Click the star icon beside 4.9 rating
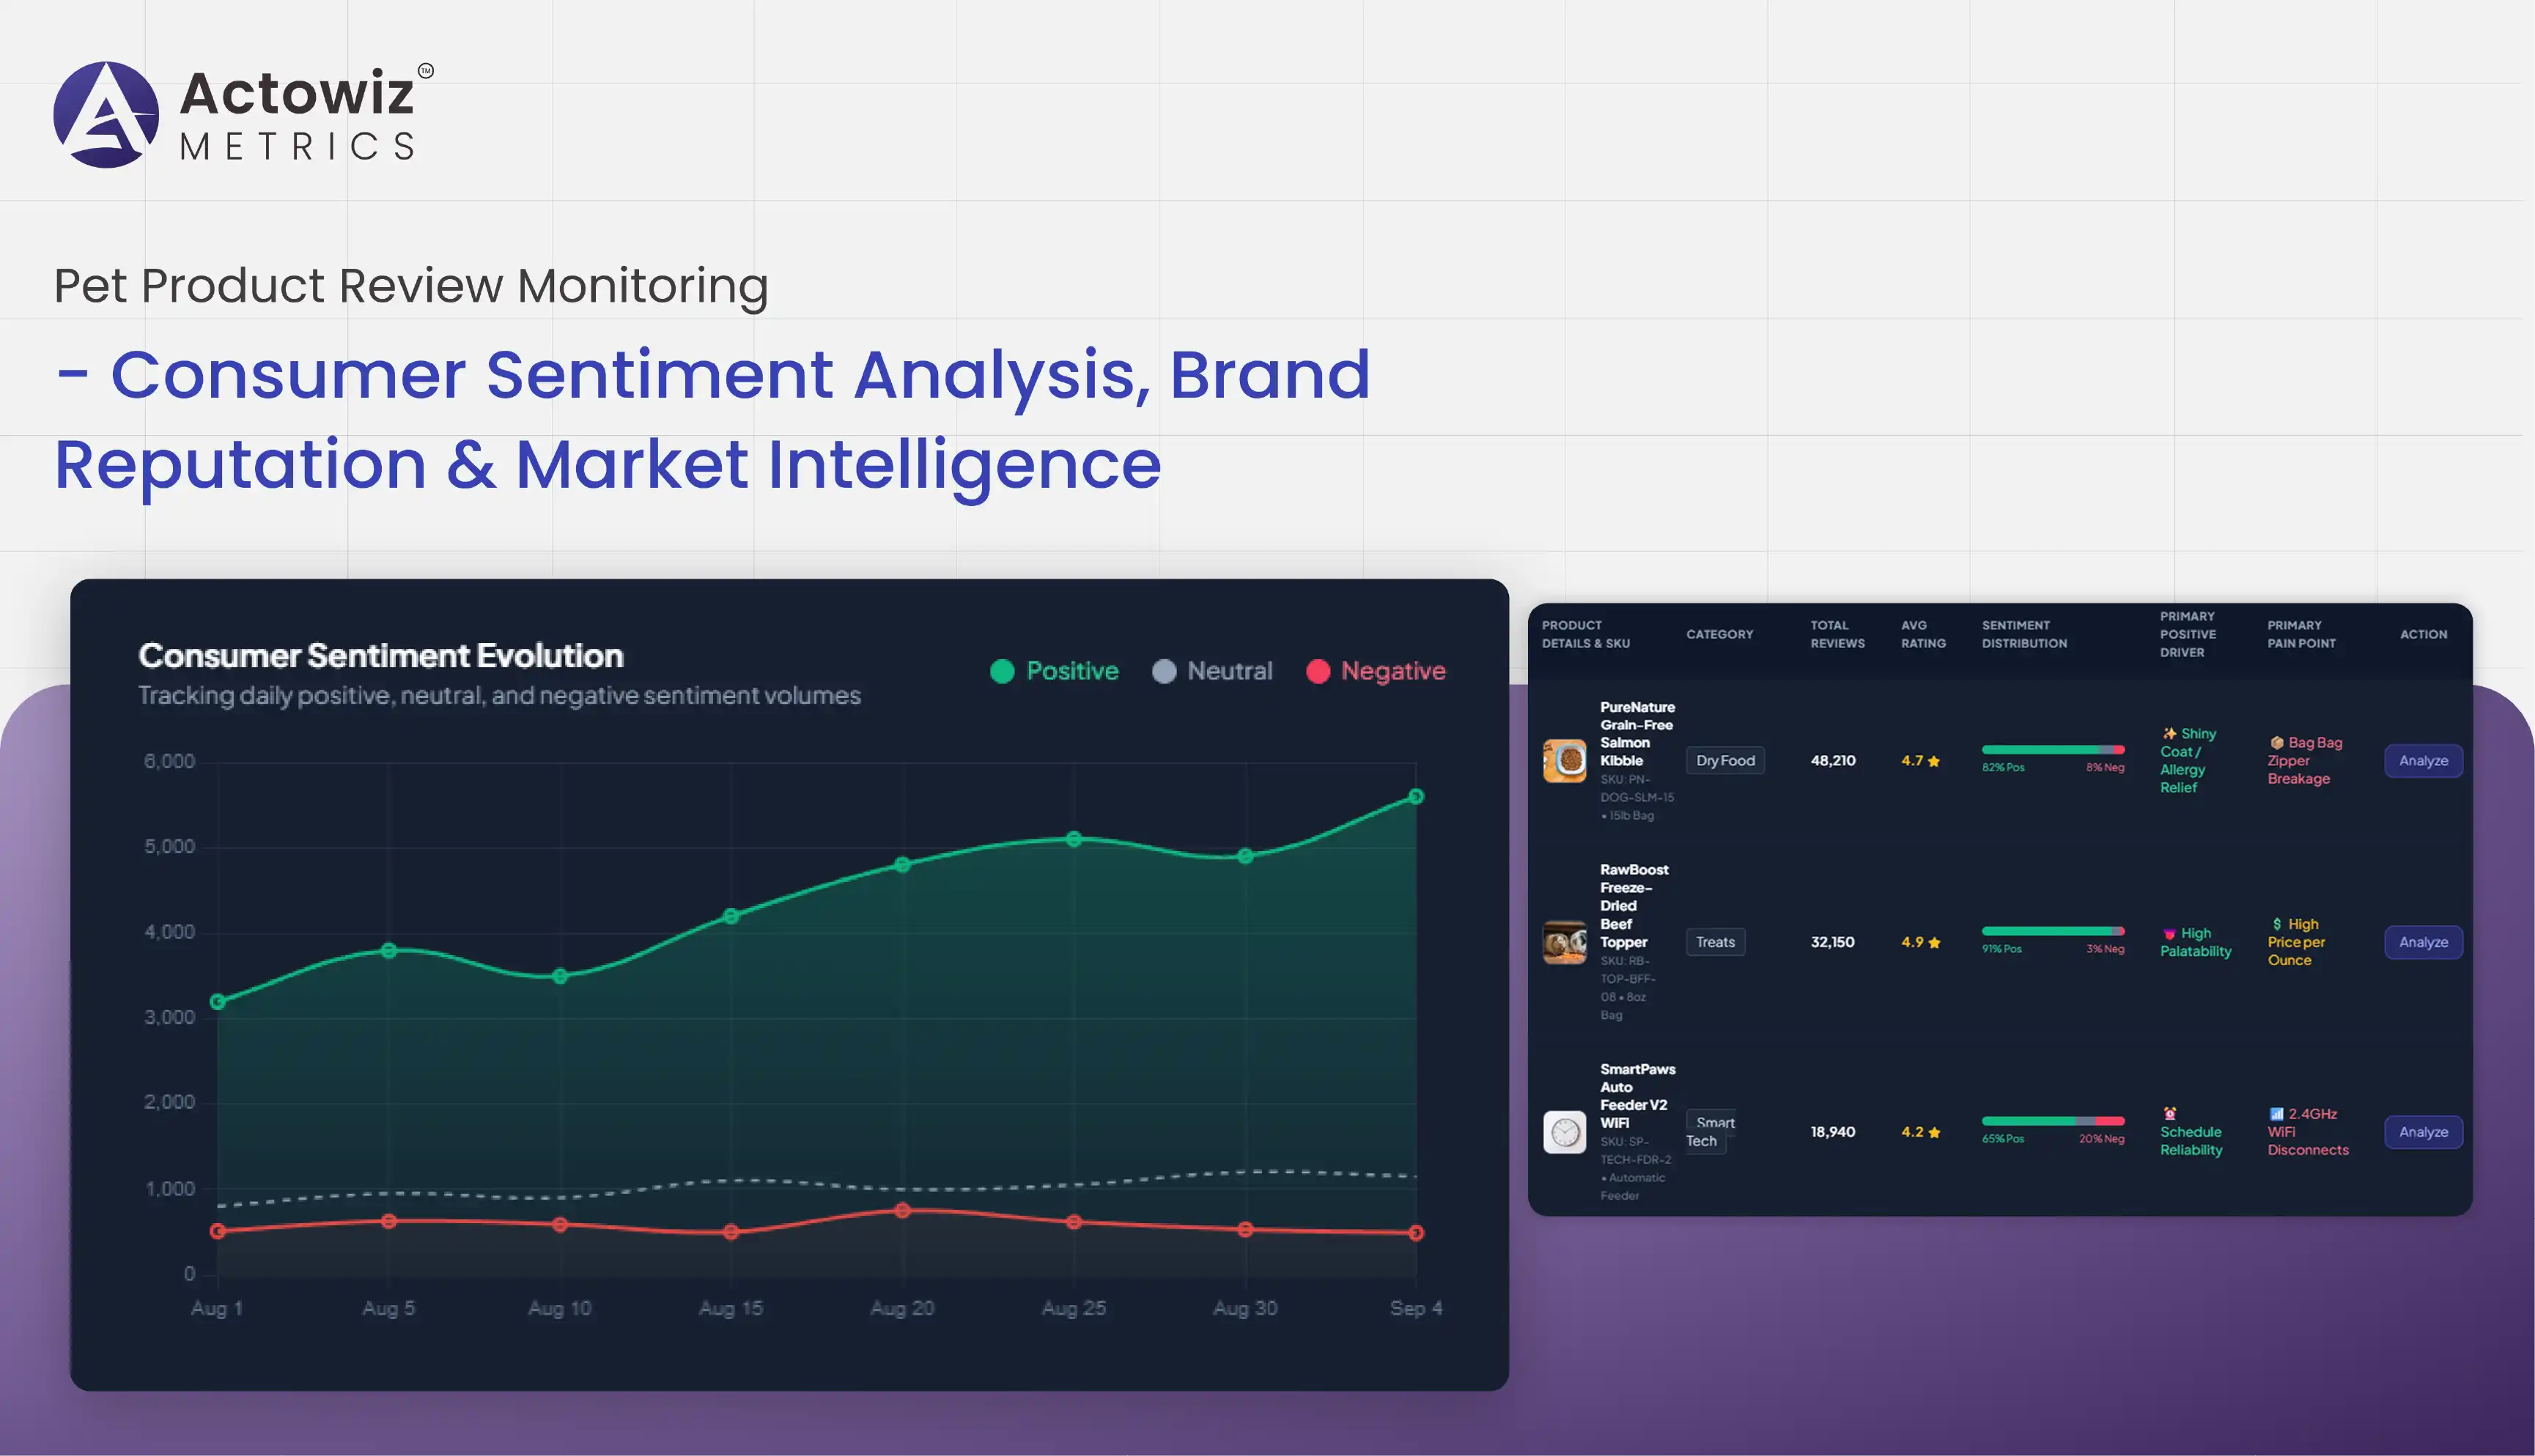Screen dimensions: 2535x1456 (x=1934, y=942)
